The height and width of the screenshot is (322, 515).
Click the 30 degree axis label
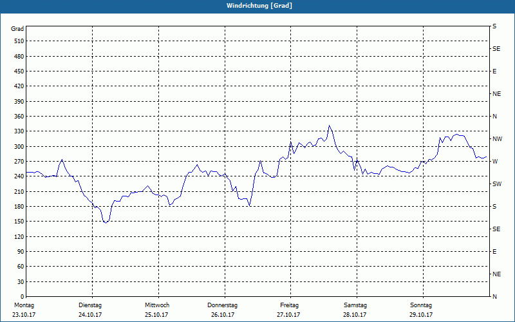coord(21,282)
